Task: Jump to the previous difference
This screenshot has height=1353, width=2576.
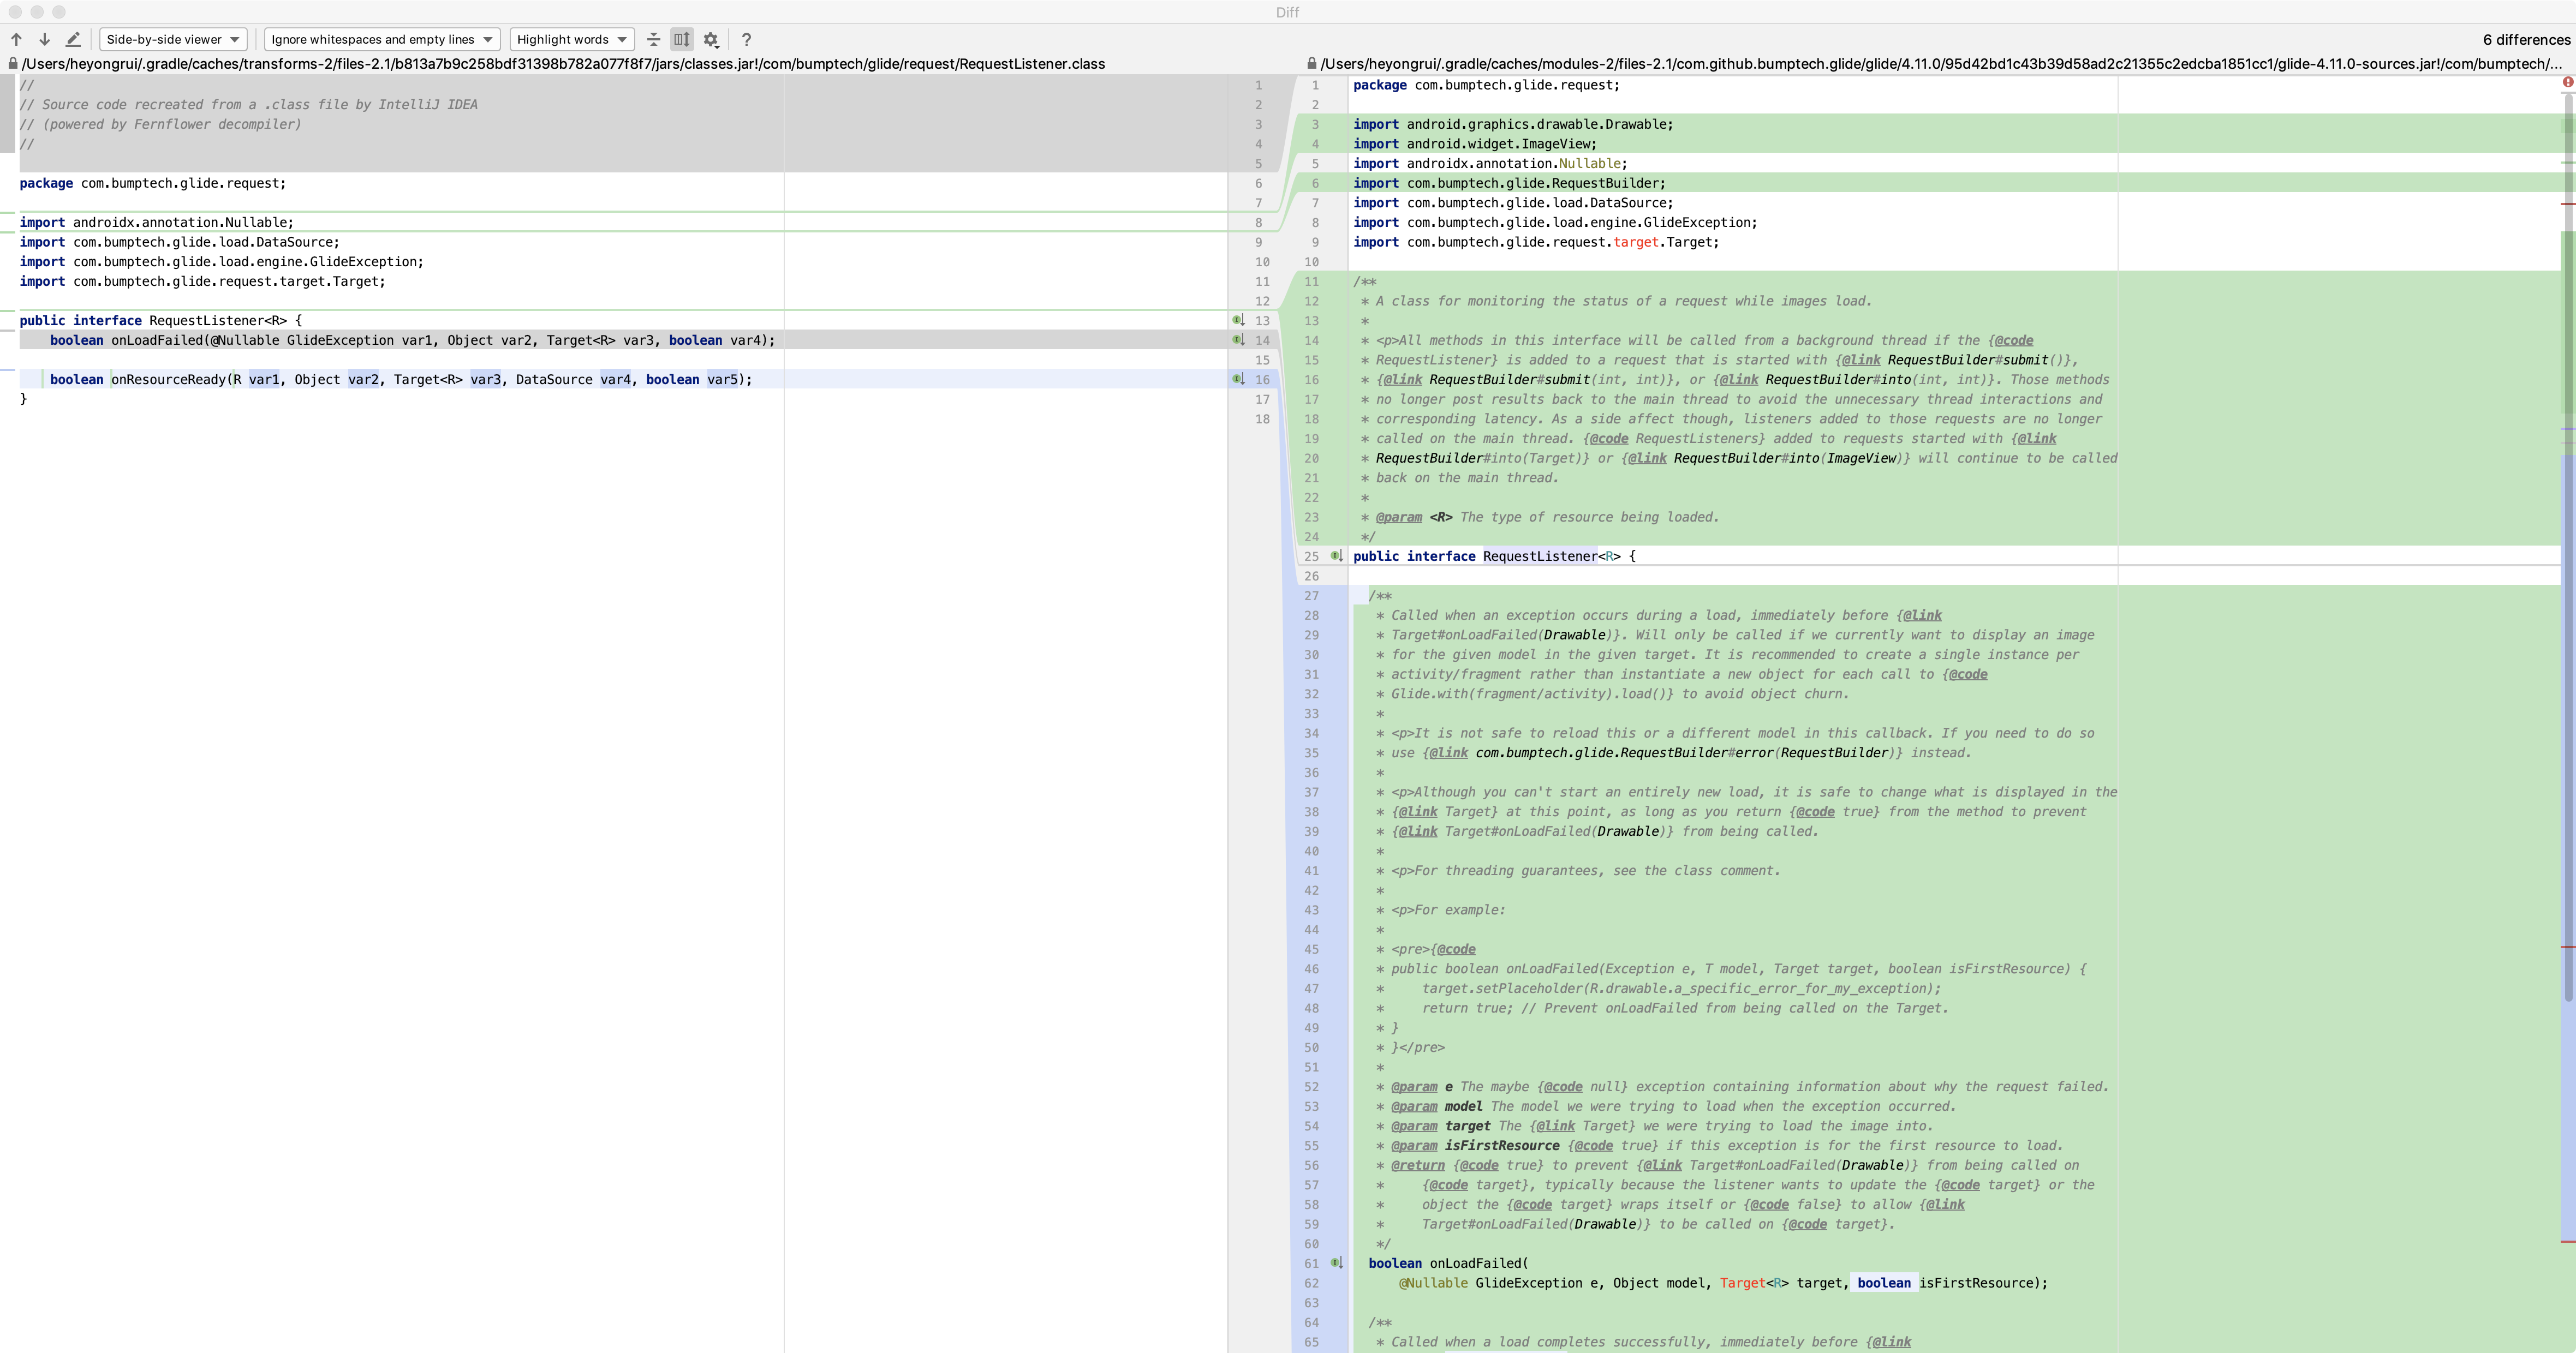Action: (x=16, y=39)
